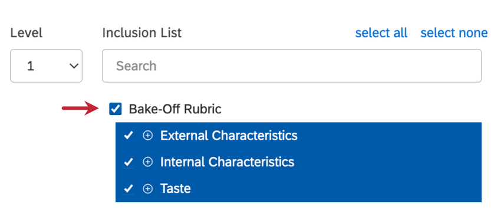Expand the Internal Characteristics plus icon
Image resolution: width=501 pixels, height=217 pixels.
tap(147, 162)
